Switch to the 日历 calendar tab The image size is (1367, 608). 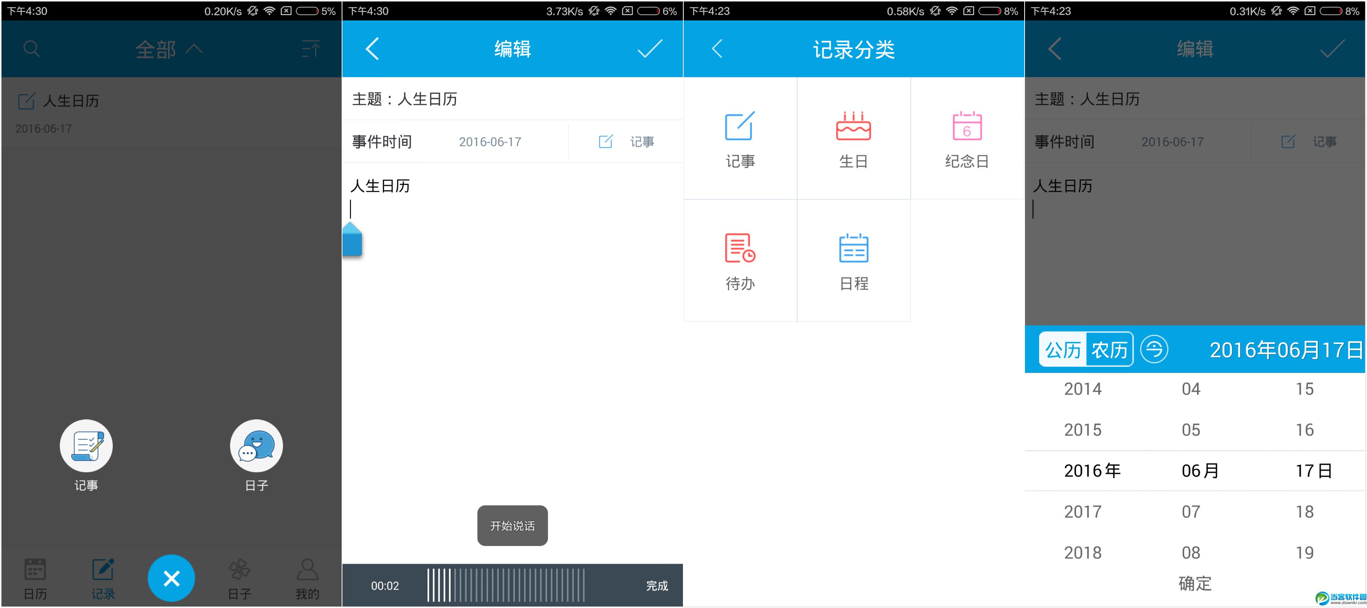pos(35,578)
